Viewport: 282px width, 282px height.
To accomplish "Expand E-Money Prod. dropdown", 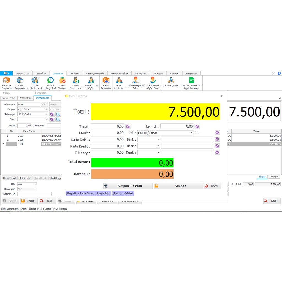I will click(158, 153).
